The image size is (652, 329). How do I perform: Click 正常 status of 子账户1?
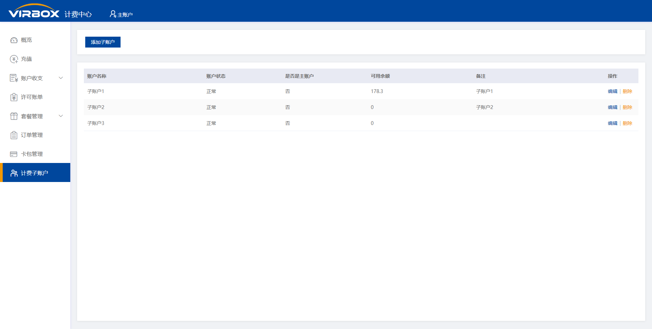point(211,91)
